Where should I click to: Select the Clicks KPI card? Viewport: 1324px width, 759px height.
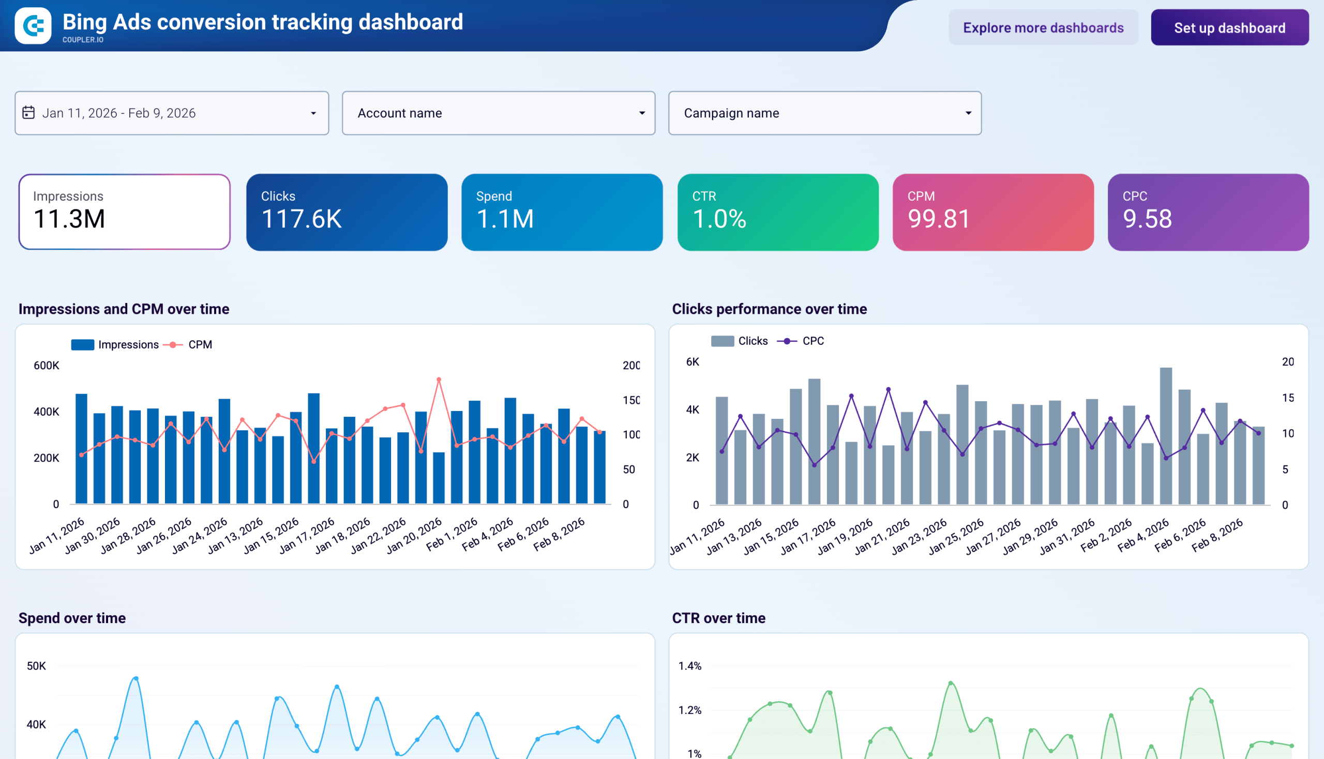(x=346, y=211)
